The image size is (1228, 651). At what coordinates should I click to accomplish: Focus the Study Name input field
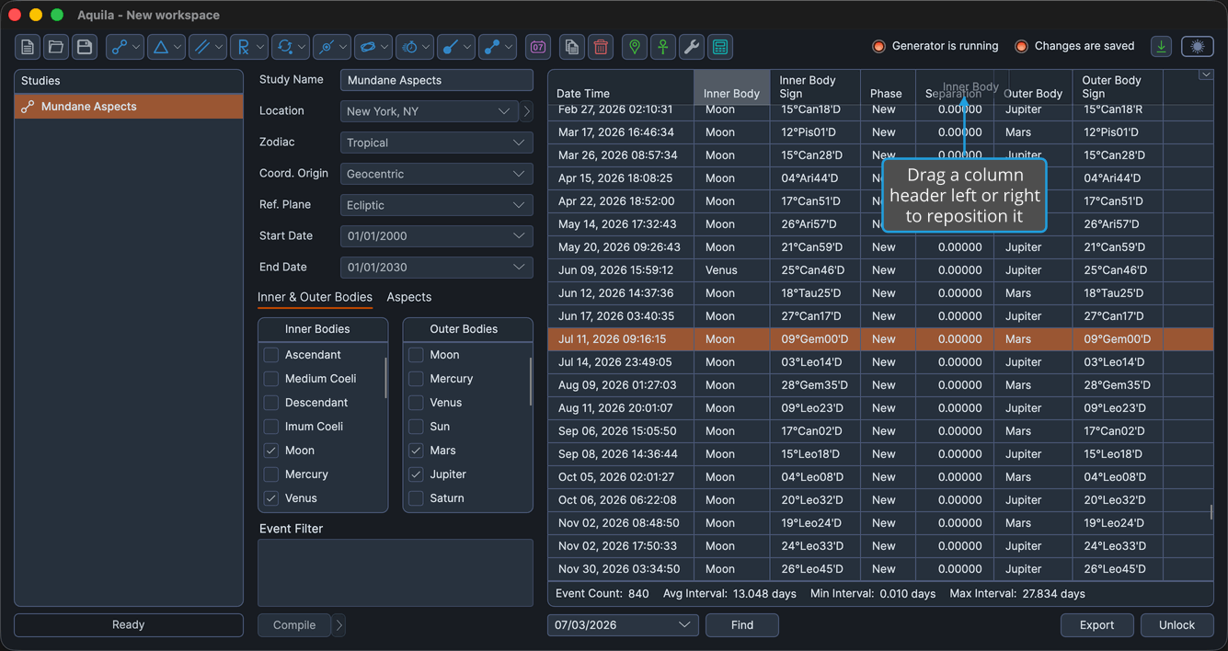[437, 80]
